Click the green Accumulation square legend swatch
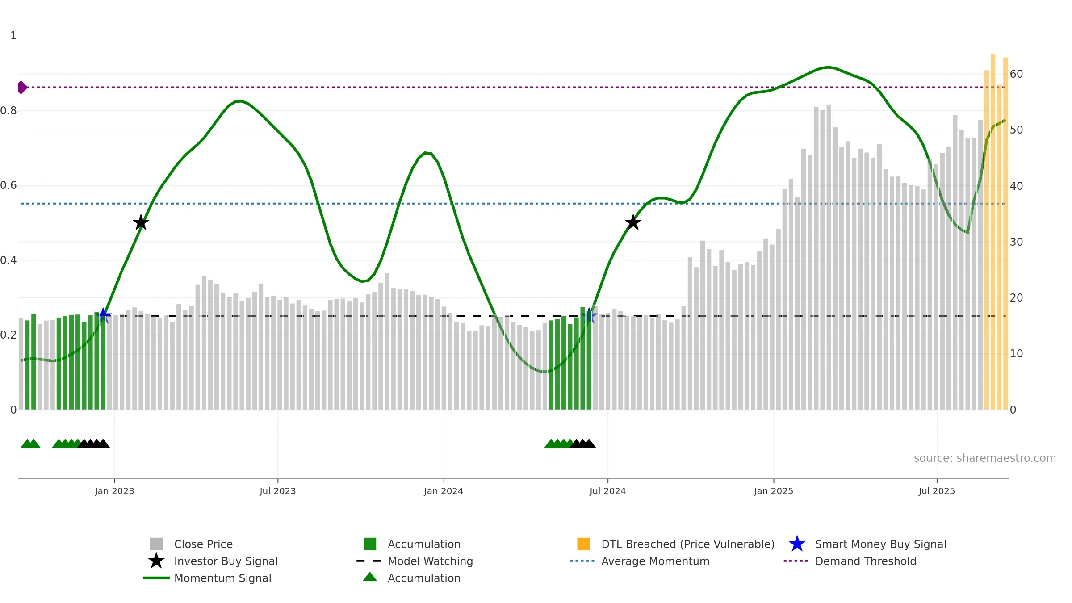Screen dimensions: 1072x603 [370, 544]
